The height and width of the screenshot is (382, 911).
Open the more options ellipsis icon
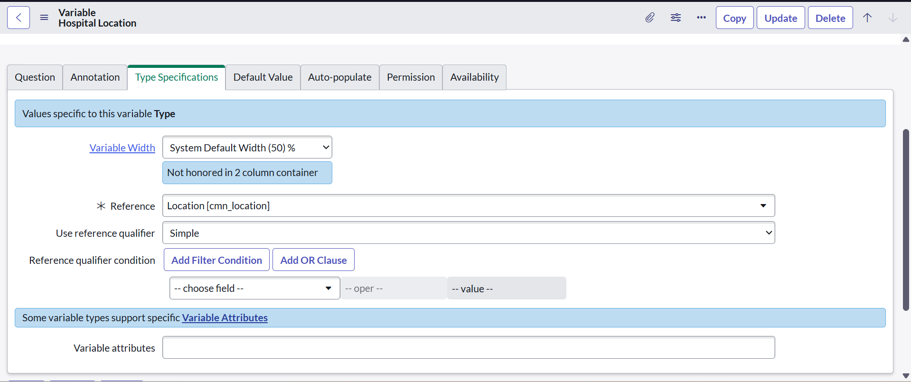(x=701, y=18)
